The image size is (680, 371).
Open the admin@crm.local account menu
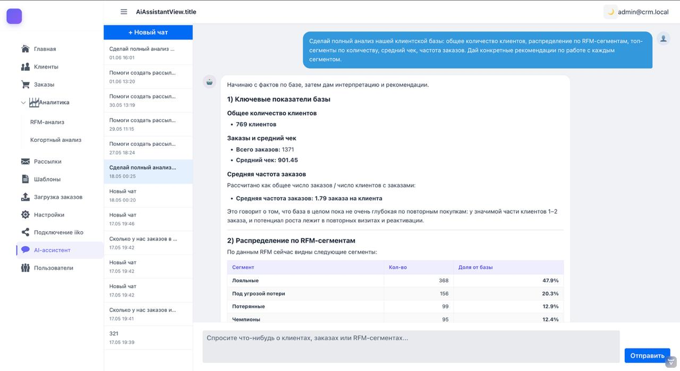click(x=643, y=12)
